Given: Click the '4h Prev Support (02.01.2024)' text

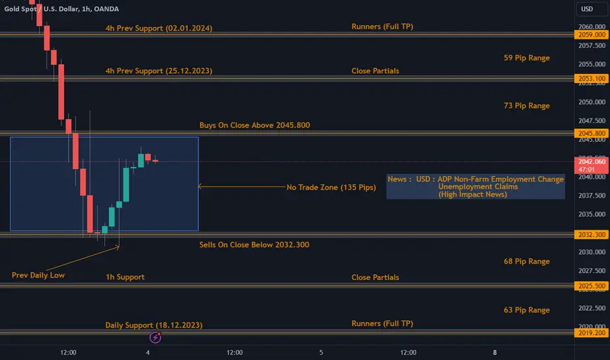Looking at the screenshot, I should [159, 28].
